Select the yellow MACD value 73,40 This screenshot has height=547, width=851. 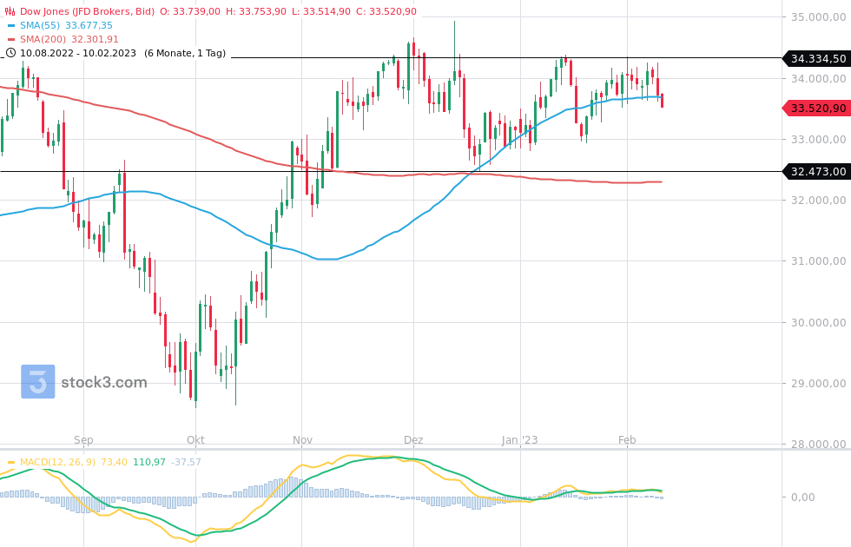(114, 462)
